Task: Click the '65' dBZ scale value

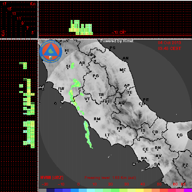Action: pos(183,184)
